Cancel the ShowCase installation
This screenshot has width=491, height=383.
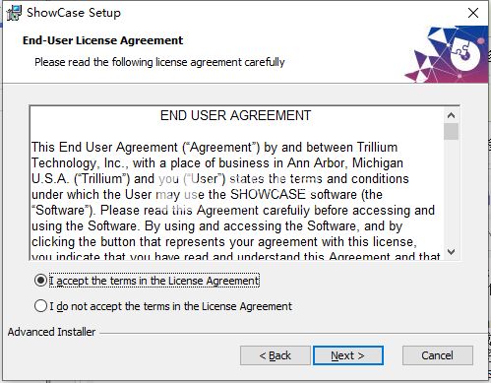[x=438, y=355]
